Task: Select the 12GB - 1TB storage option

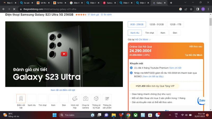Action: coord(175,24)
